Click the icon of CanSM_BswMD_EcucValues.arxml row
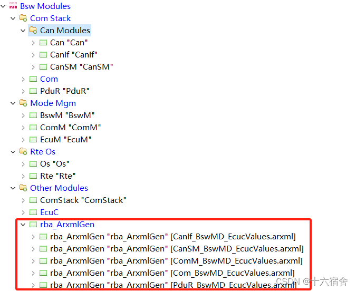 [43, 249]
